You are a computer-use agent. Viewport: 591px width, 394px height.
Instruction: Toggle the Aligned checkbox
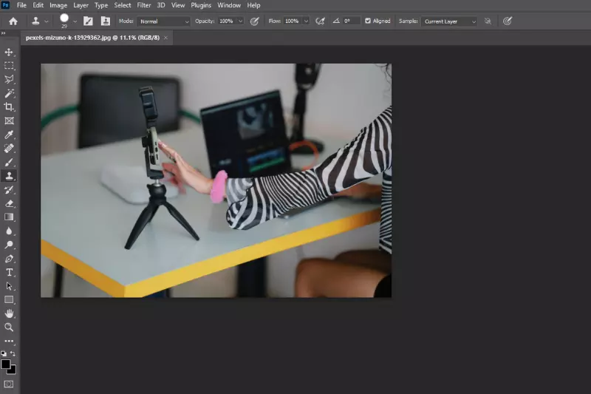pos(368,21)
